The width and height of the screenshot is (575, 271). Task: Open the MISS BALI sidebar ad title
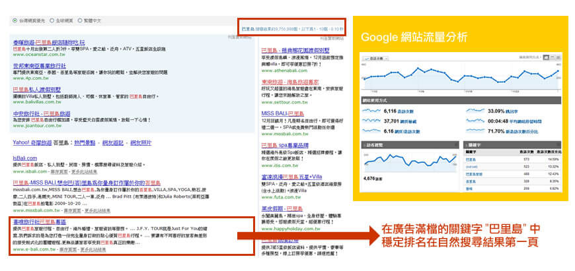tap(282, 113)
